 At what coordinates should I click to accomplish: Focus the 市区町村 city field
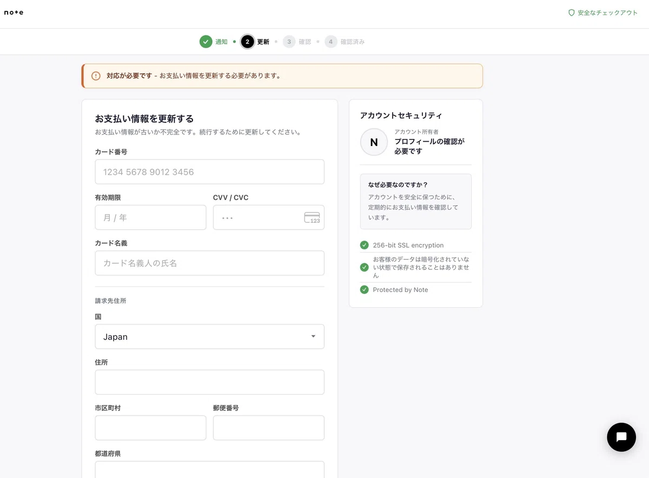coord(150,428)
